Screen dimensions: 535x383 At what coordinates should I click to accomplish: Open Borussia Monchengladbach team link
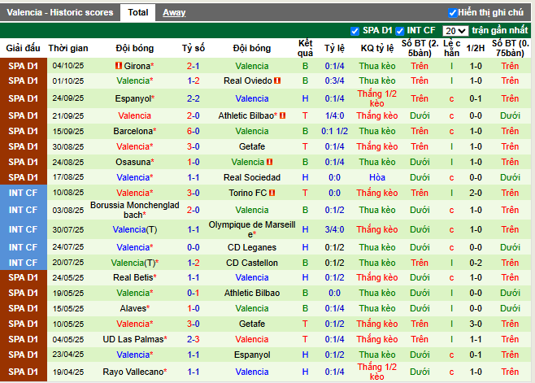pyautogui.click(x=134, y=210)
